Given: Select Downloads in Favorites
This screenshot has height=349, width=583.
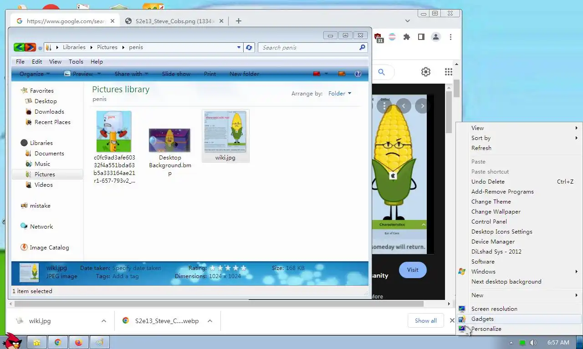Looking at the screenshot, I should tap(49, 111).
